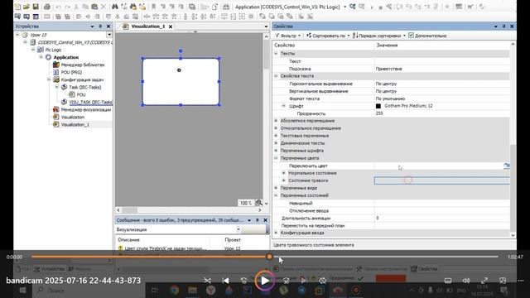Toggle captions in the video player
Screen dimensions: 530x298
pos(448,281)
